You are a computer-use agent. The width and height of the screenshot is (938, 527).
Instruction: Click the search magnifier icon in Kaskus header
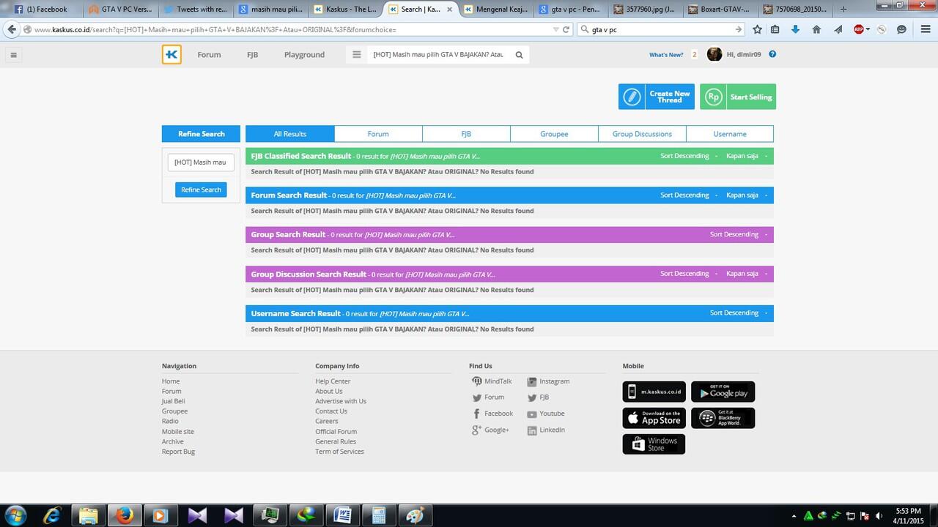point(519,55)
